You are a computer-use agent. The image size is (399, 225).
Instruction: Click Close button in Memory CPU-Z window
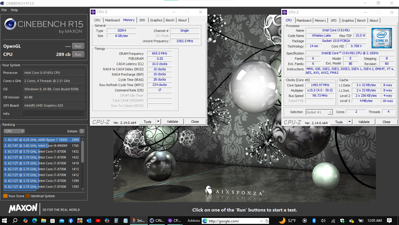[195, 122]
